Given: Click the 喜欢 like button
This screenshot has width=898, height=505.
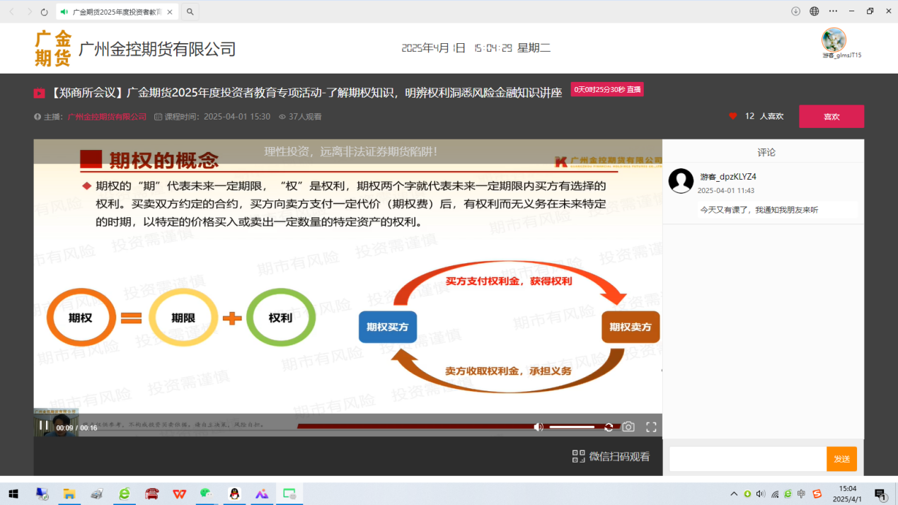Looking at the screenshot, I should pyautogui.click(x=831, y=117).
